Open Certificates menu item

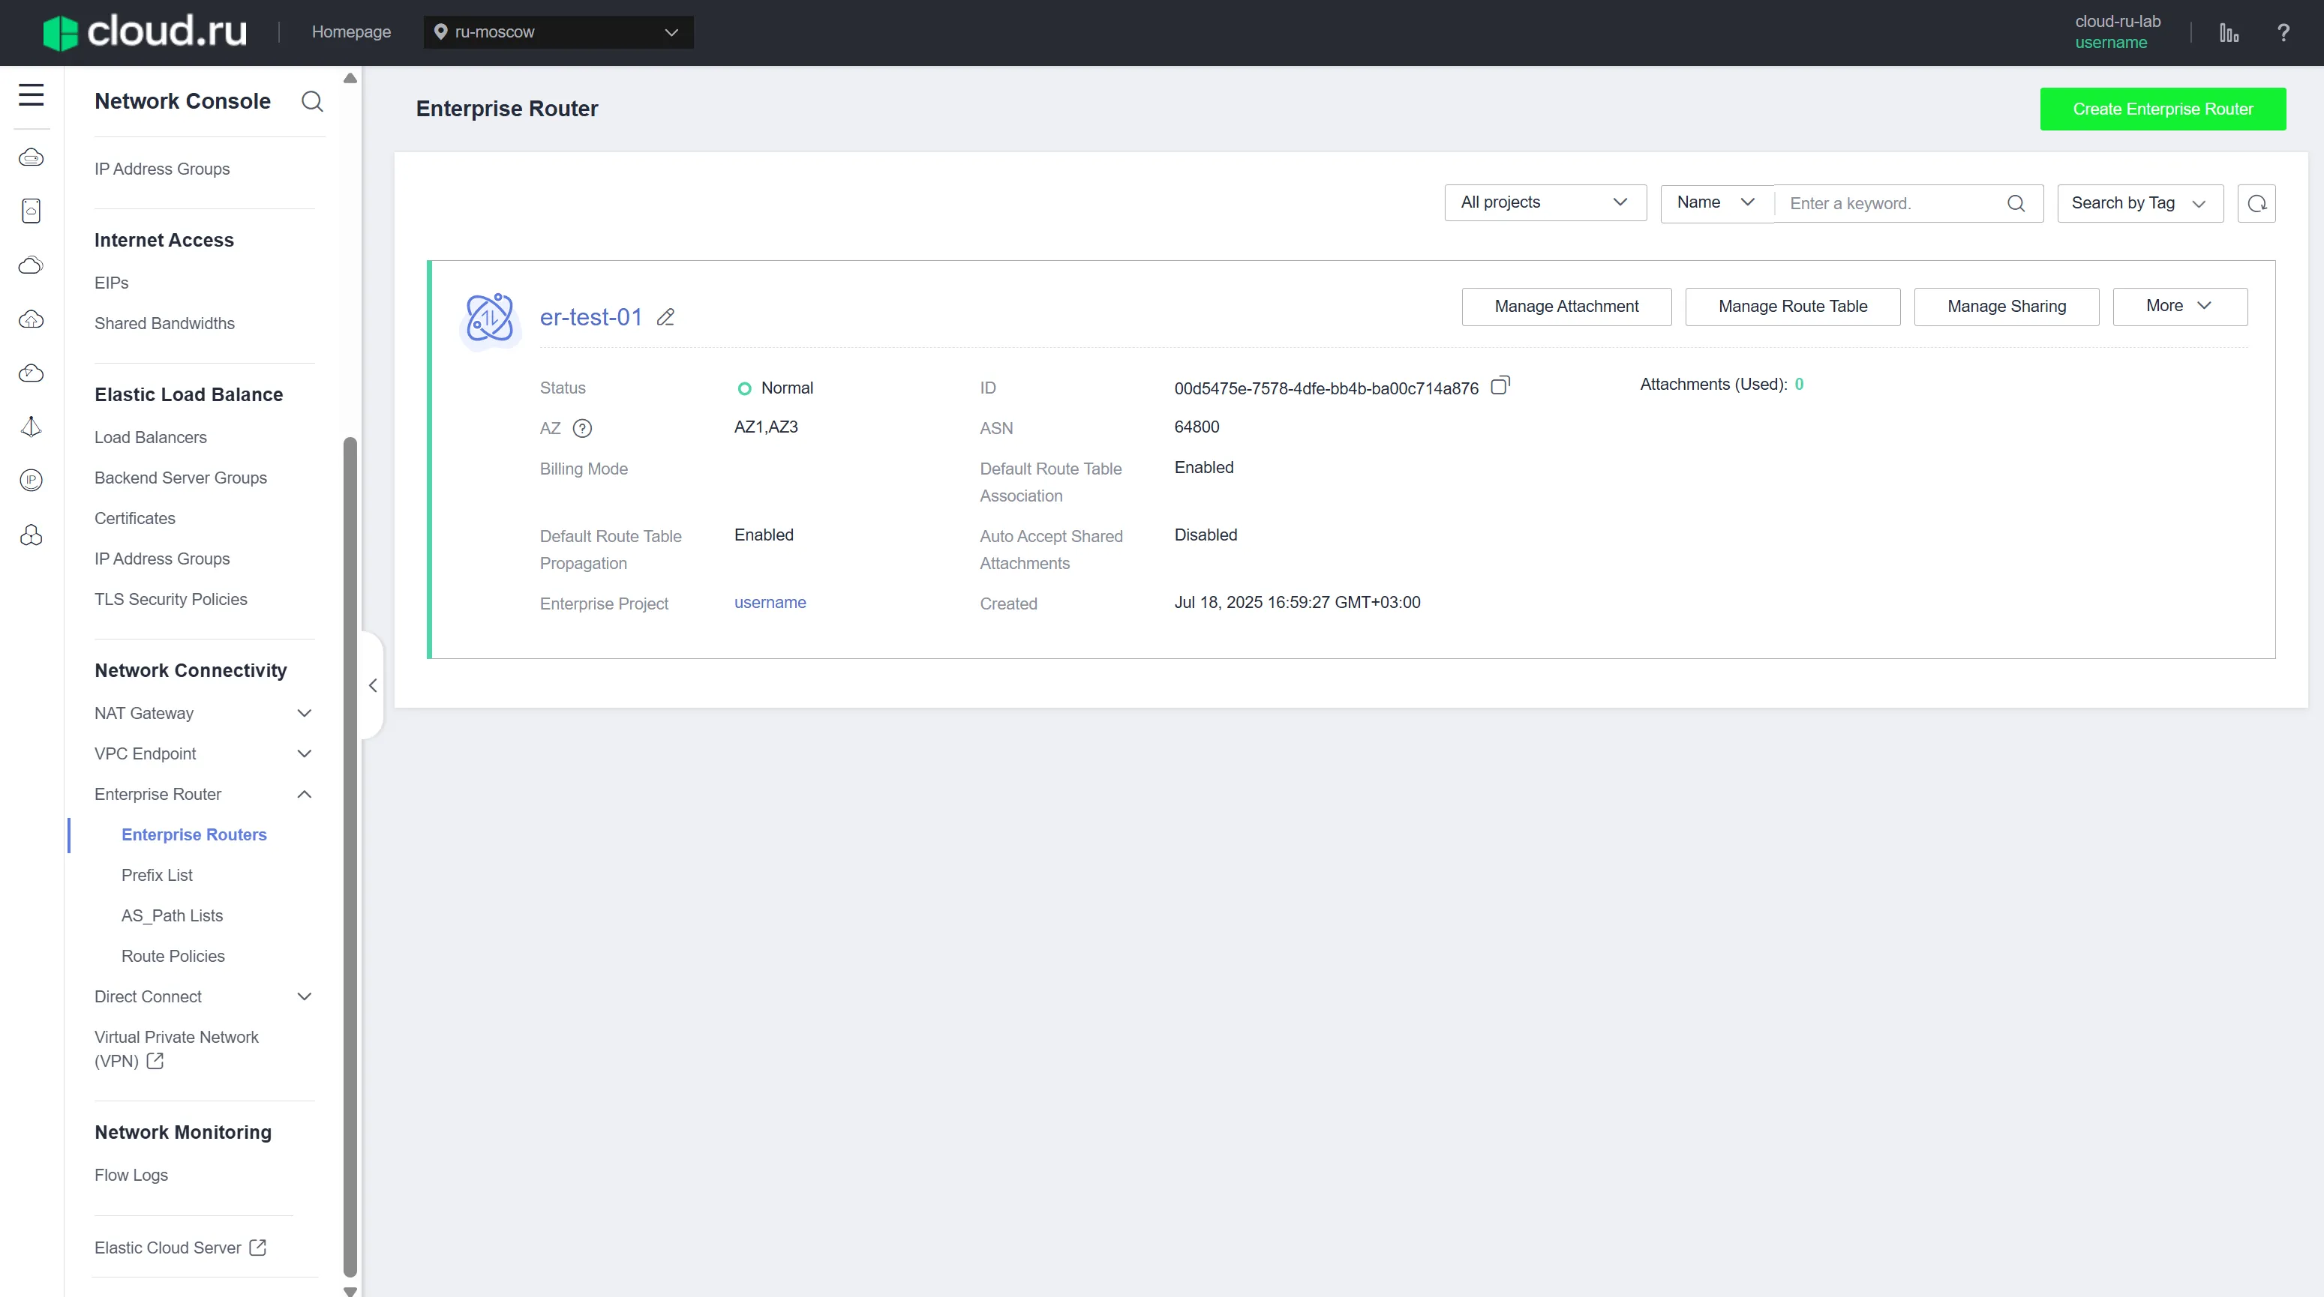pyautogui.click(x=134, y=518)
